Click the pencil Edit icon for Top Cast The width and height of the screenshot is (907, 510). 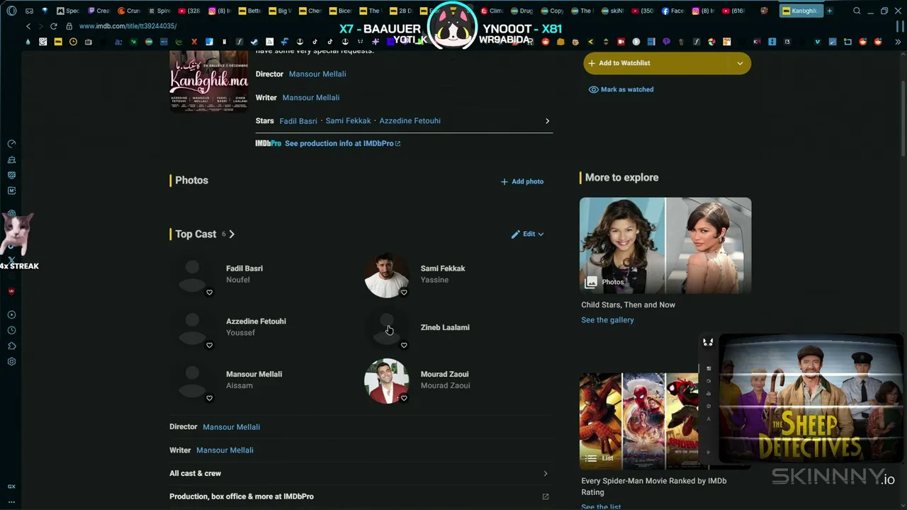tap(516, 234)
